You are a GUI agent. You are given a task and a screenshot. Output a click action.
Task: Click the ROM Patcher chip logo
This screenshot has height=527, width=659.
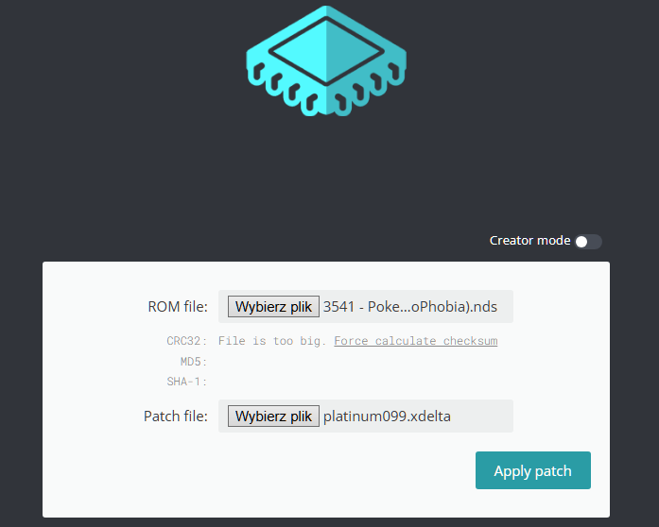click(x=325, y=57)
